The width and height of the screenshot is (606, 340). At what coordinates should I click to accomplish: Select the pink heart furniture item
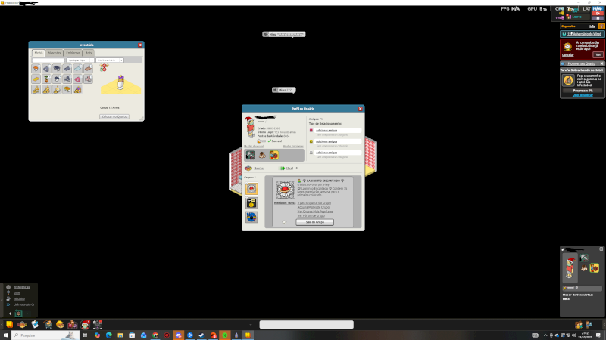(78, 79)
